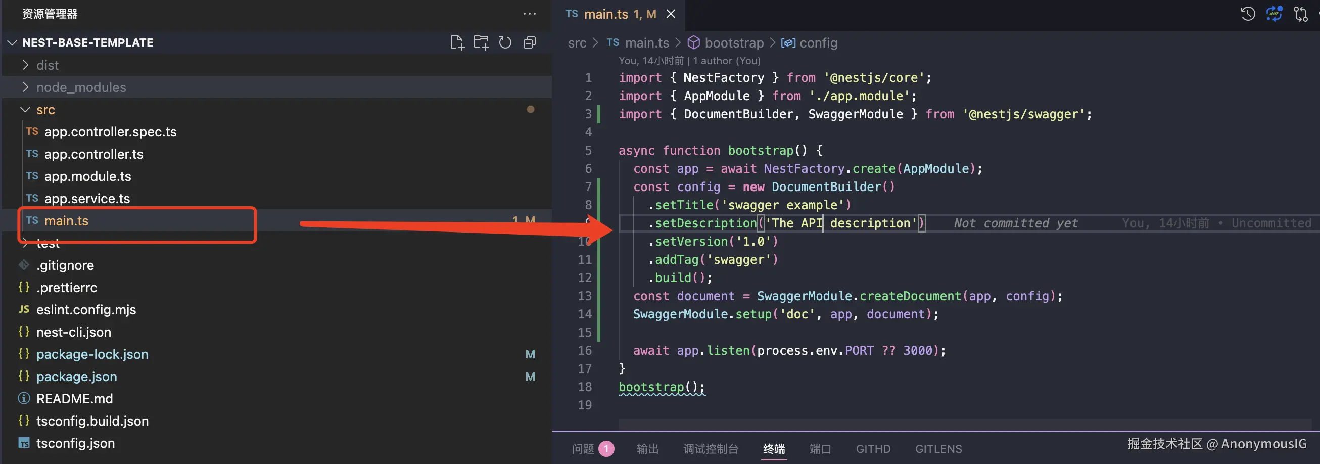1320x464 pixels.
Task: Expand the node_modules folder
Action: click(x=25, y=87)
